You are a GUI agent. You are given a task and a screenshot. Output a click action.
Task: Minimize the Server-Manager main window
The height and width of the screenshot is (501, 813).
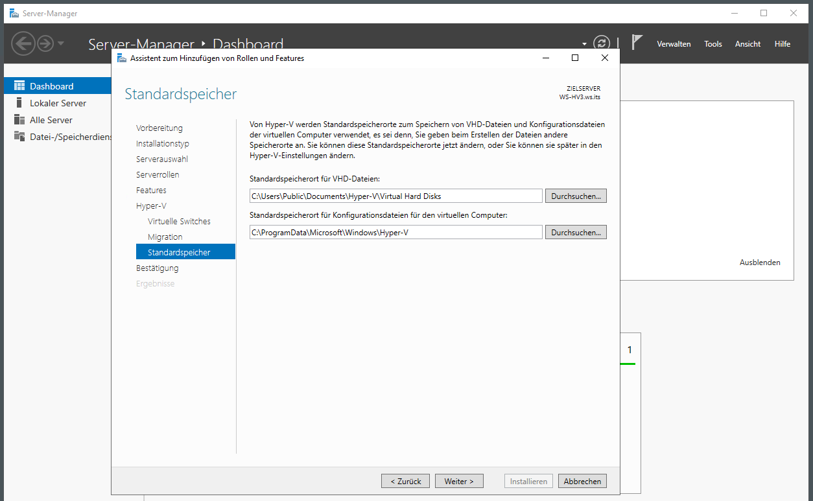(x=735, y=13)
